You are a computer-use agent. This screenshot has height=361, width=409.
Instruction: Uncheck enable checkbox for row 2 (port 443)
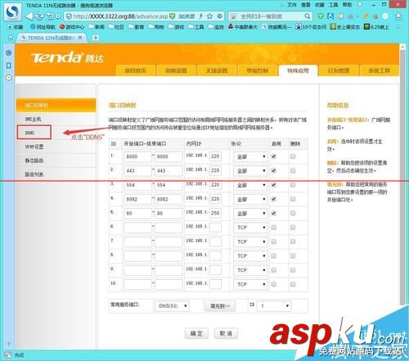tap(274, 170)
